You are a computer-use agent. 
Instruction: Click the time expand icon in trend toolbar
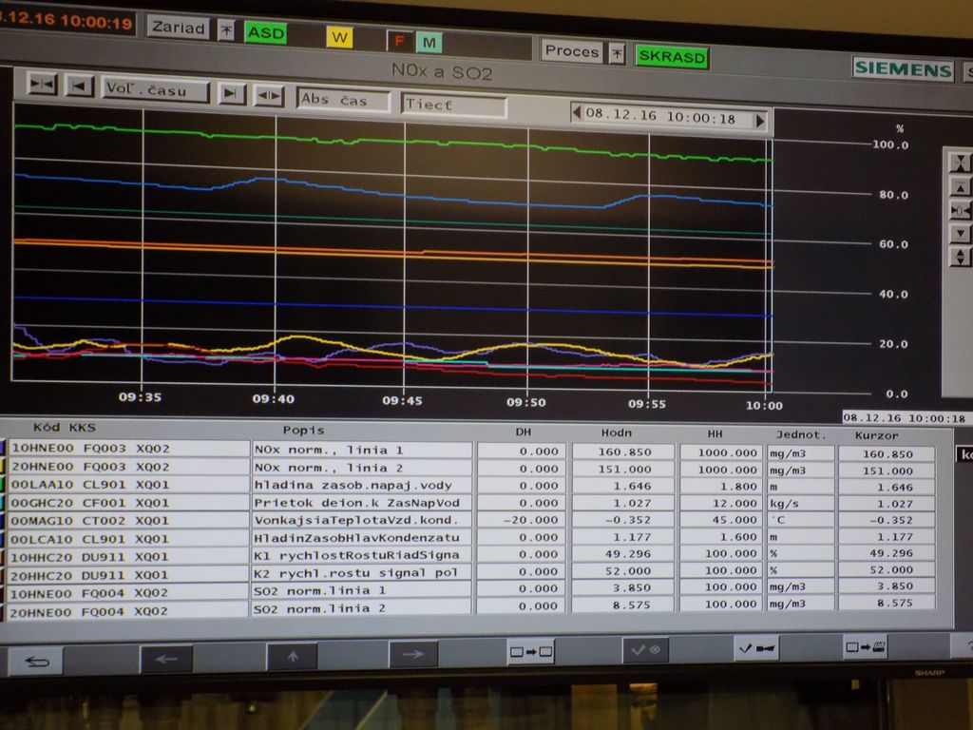tap(270, 94)
